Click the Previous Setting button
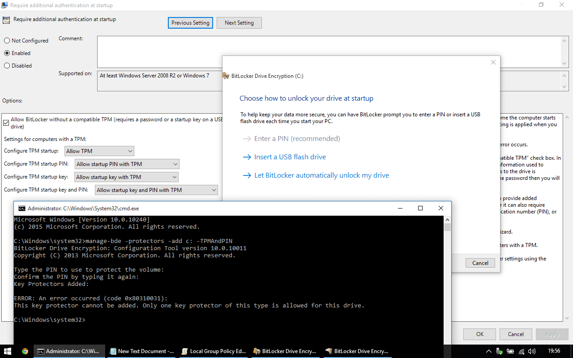 pyautogui.click(x=190, y=23)
